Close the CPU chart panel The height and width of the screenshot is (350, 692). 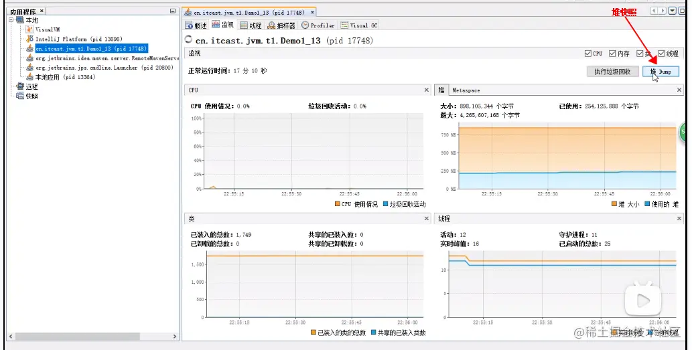point(426,90)
